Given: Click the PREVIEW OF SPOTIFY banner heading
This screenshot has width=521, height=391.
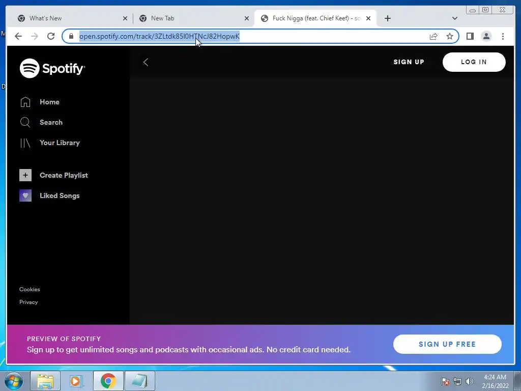Looking at the screenshot, I should pos(64,339).
